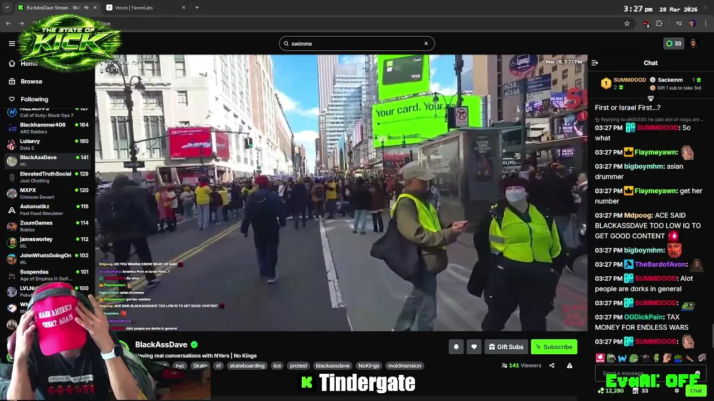
Task: Toggle stream notifications bell
Action: click(456, 347)
